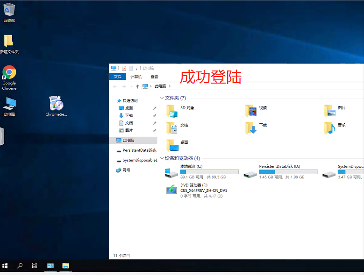Open the 文件 ribbon tab
This screenshot has width=364, height=275.
117,77
